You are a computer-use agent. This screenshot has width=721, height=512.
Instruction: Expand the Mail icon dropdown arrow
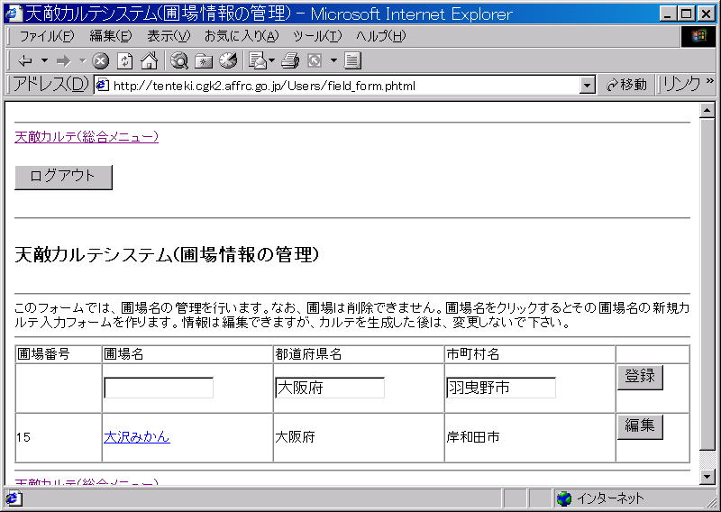point(272,61)
